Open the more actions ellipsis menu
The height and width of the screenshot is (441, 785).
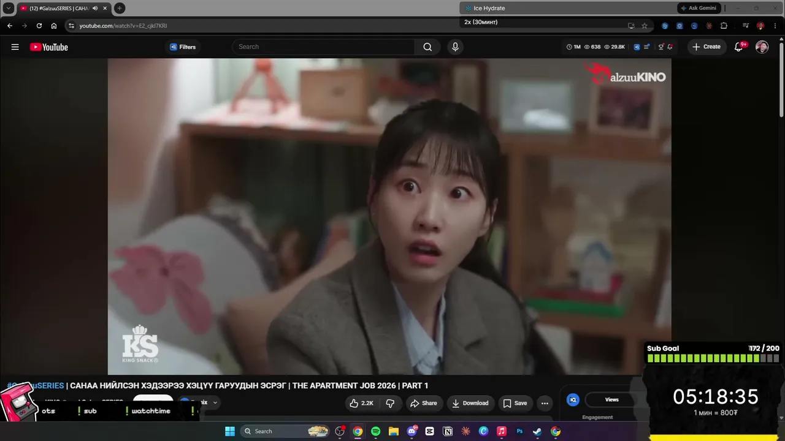[x=545, y=403]
